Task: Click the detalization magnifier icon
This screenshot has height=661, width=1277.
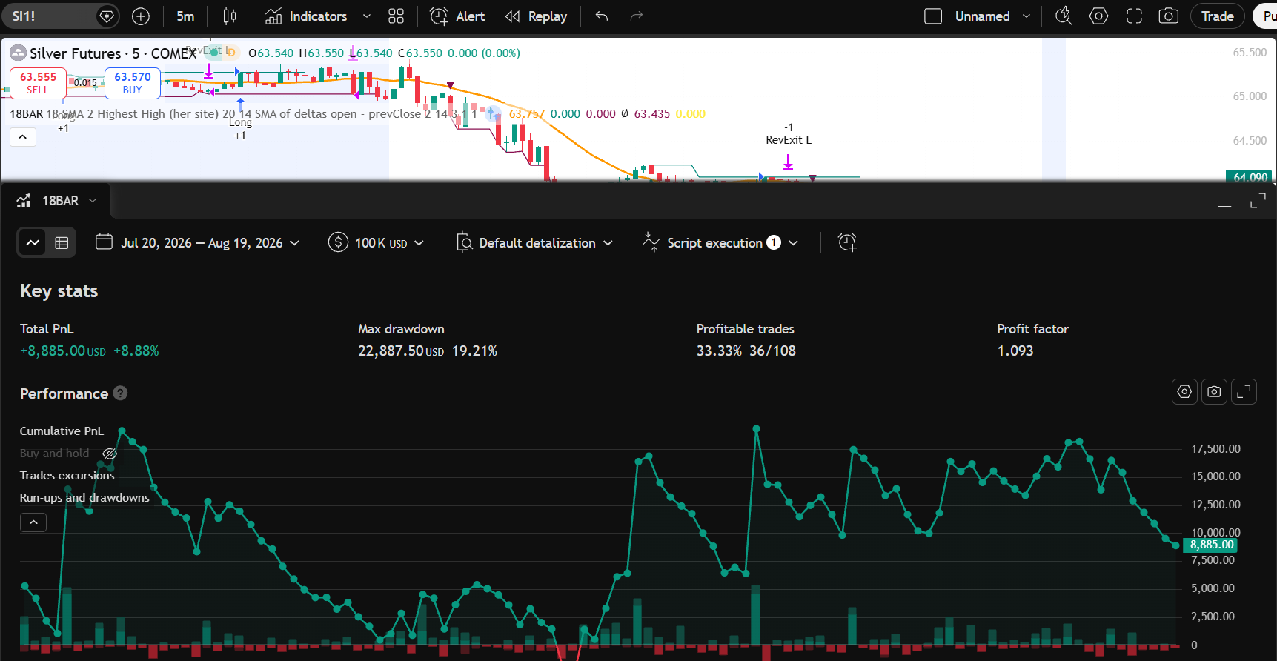Action: click(465, 242)
